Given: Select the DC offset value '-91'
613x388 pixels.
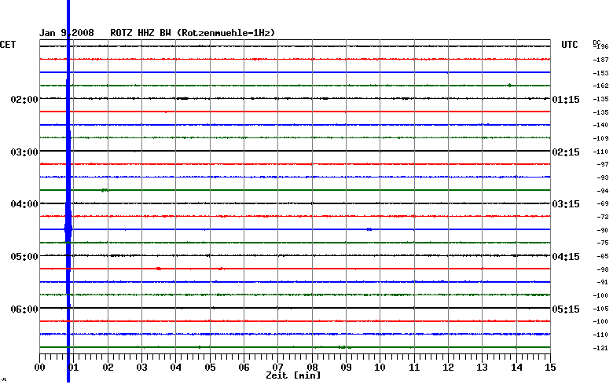Looking at the screenshot, I should (x=602, y=282).
